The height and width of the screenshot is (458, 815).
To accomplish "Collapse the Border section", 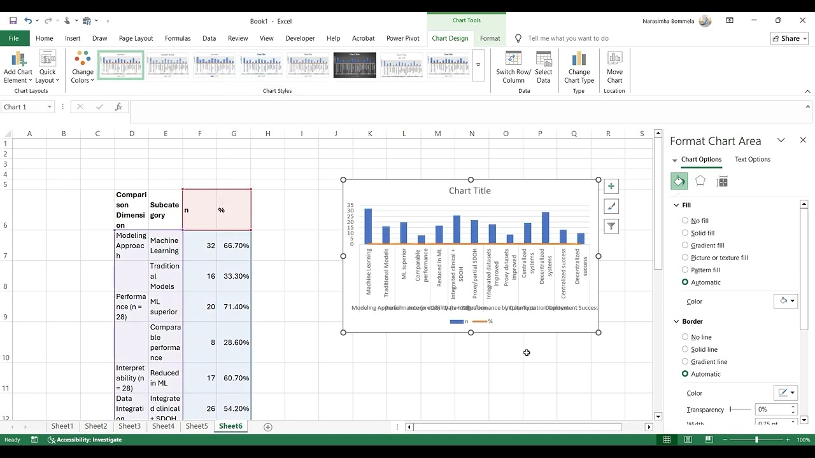I will coord(676,321).
